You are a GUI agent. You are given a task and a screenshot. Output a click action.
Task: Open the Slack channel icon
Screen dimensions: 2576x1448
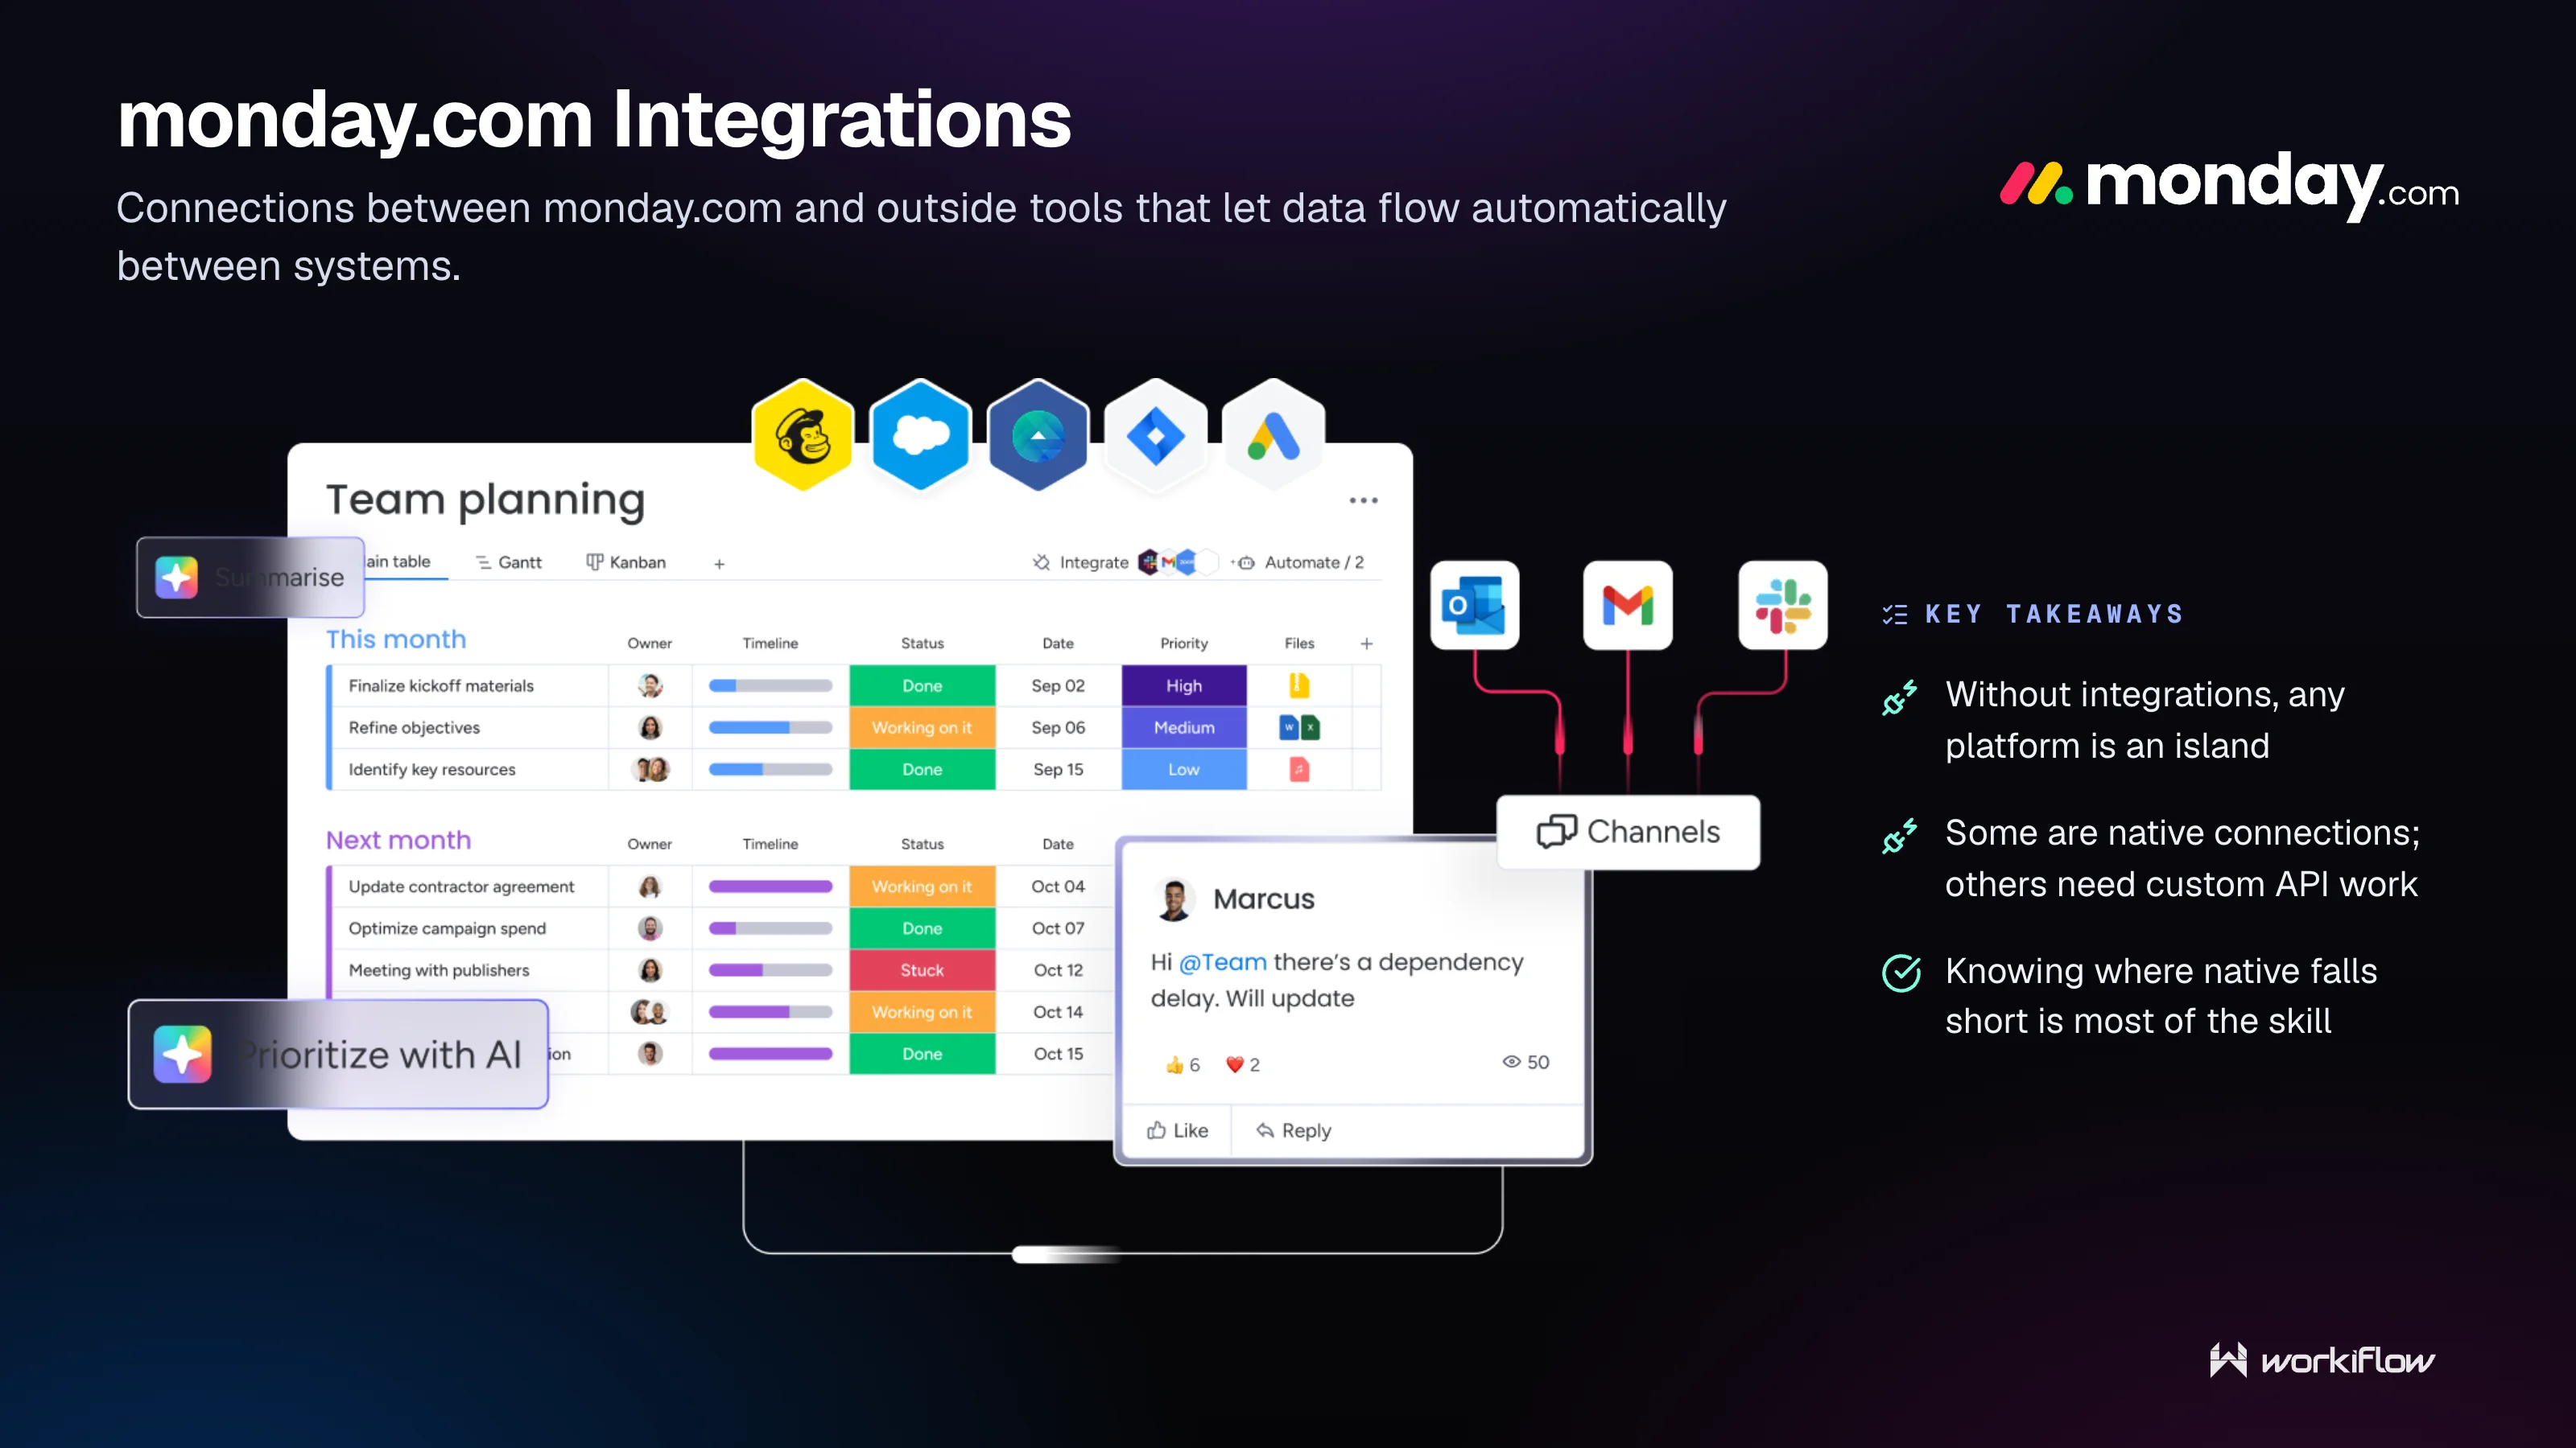coord(1783,605)
